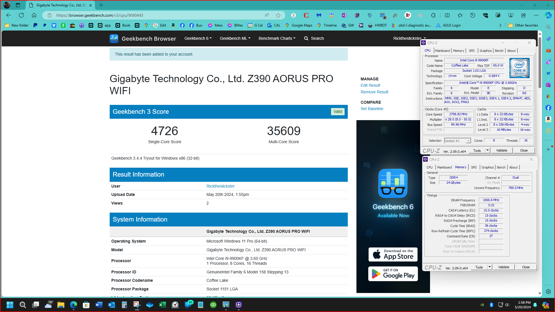Click Validate in upper CPU-Z
The width and height of the screenshot is (555, 312).
[502, 150]
